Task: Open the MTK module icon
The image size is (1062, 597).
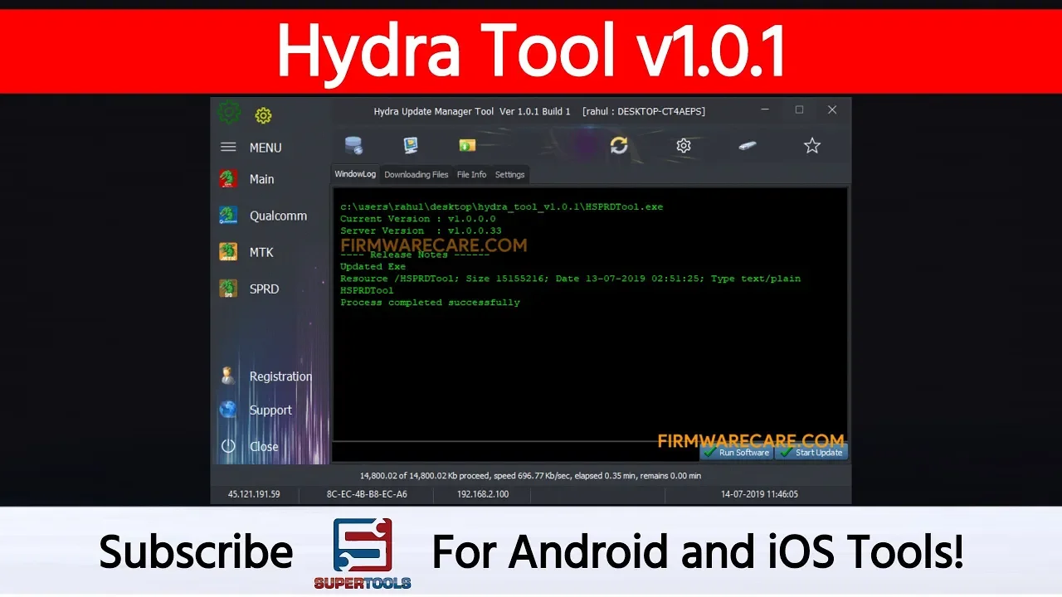Action: 228,251
